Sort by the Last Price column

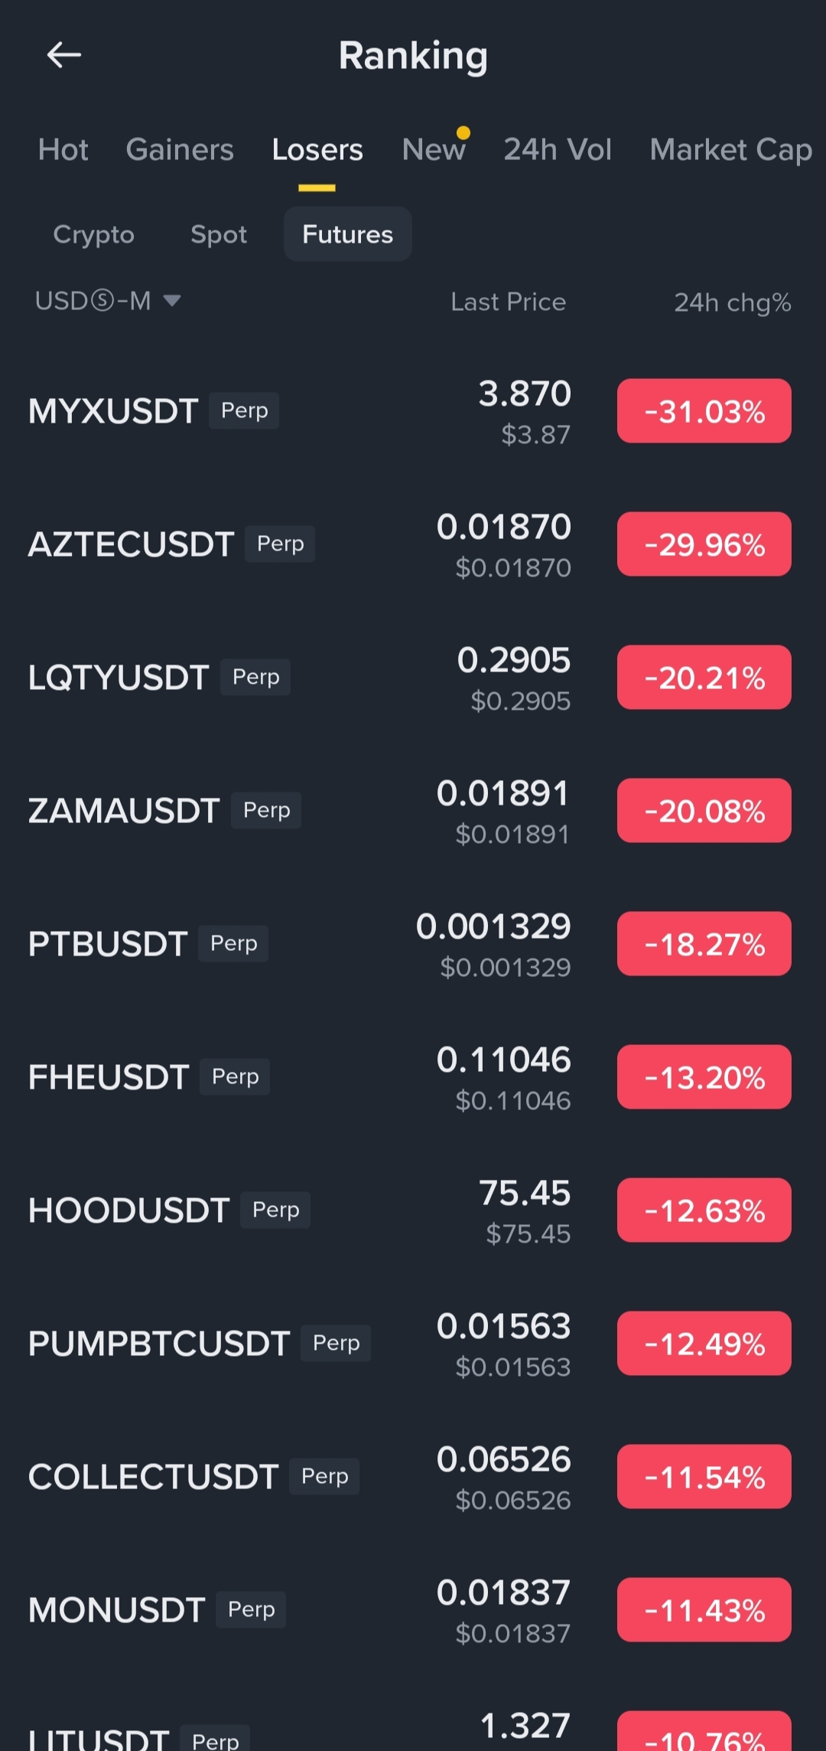(508, 302)
